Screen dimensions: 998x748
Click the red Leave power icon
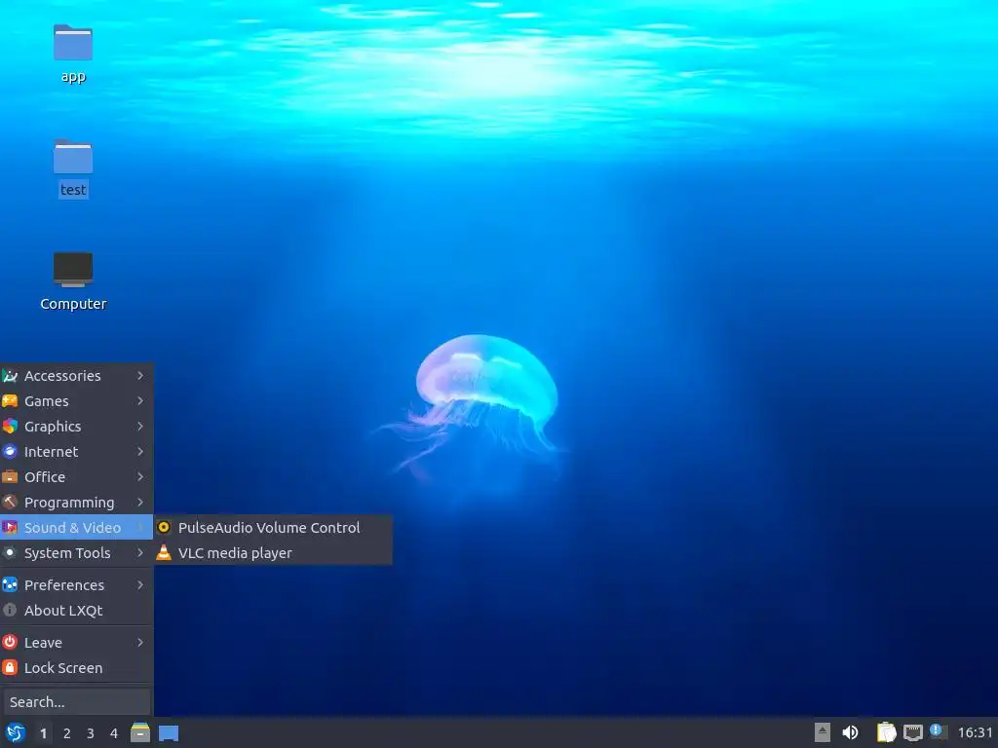(x=10, y=643)
